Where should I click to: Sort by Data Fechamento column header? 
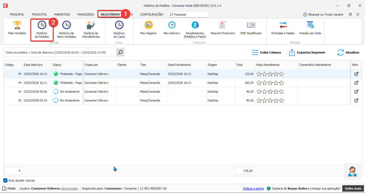(x=186, y=65)
